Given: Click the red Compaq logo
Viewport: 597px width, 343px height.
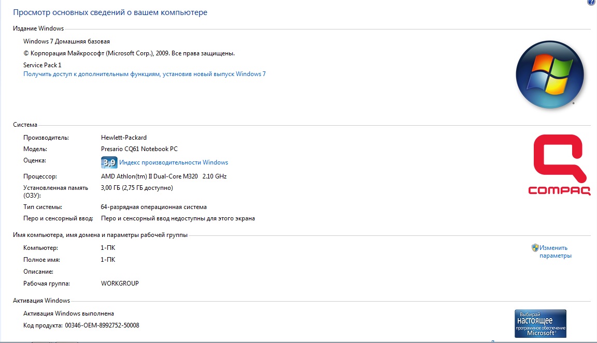Looking at the screenshot, I should pos(559,165).
